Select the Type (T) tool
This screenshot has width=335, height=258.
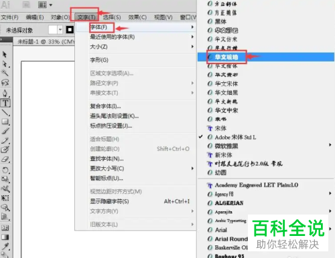(x=5, y=103)
